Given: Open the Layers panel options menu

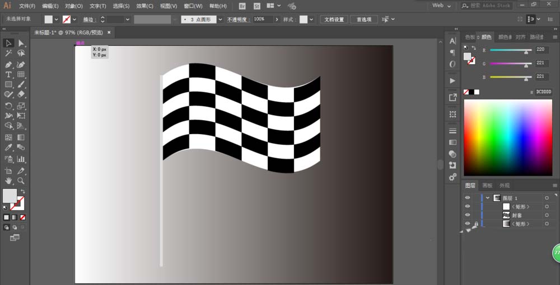Looking at the screenshot, I should [x=555, y=186].
